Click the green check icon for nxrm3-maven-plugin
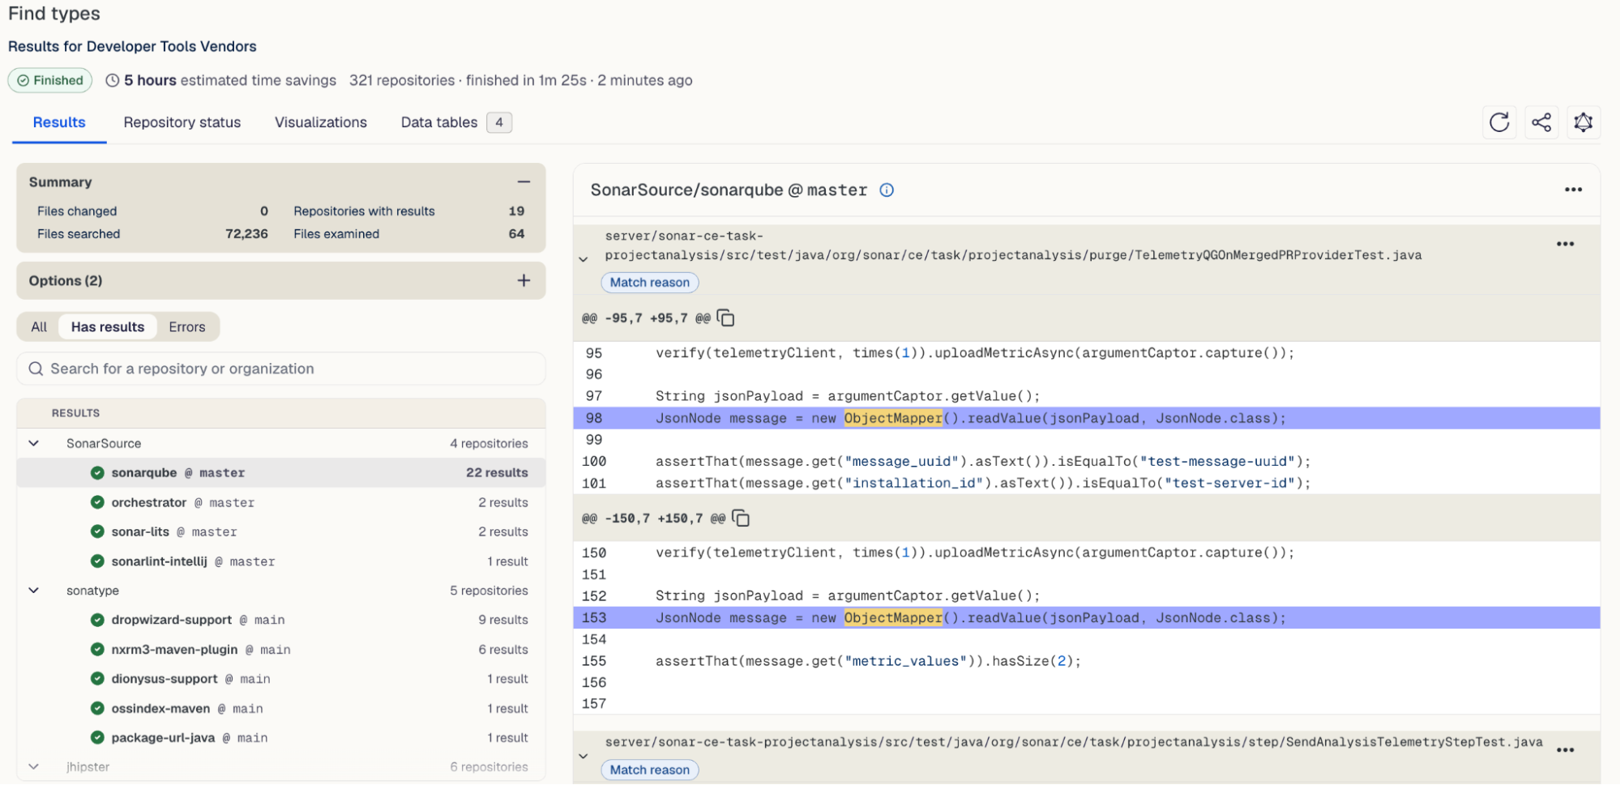The width and height of the screenshot is (1620, 785). pyautogui.click(x=97, y=650)
